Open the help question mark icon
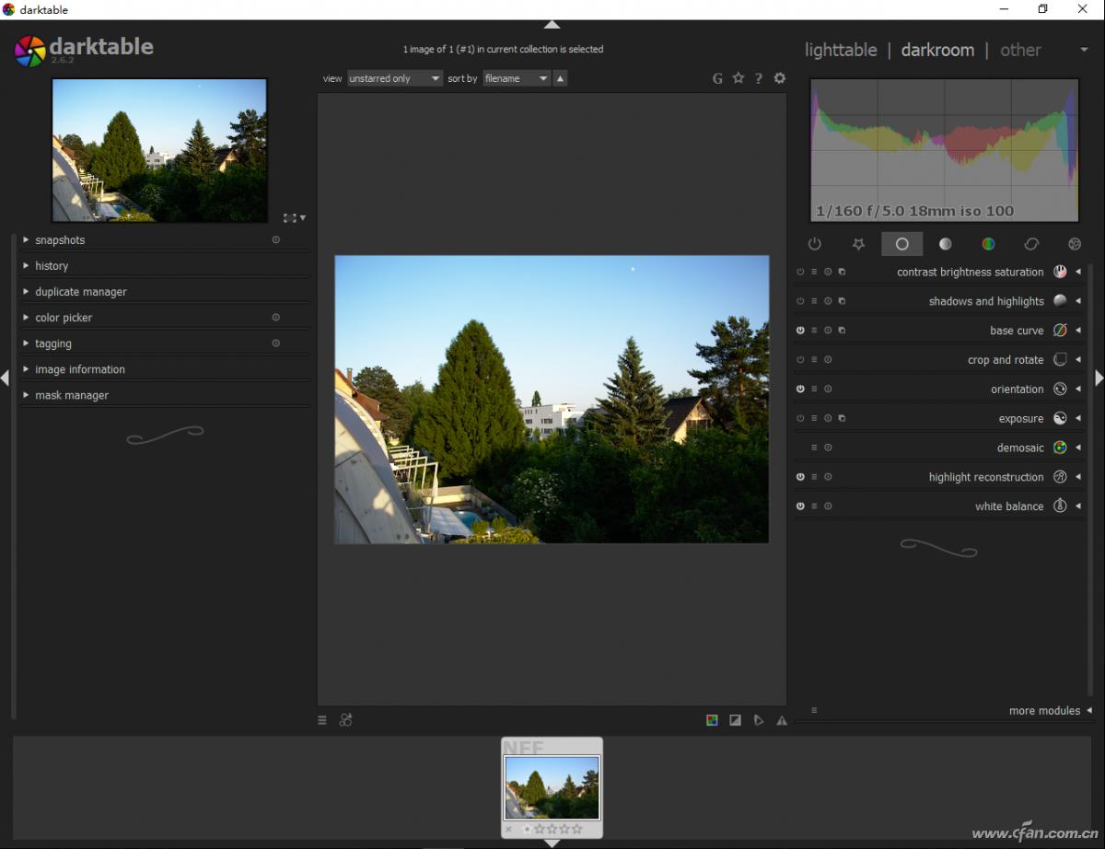Screen dimensions: 1105x849 click(759, 78)
